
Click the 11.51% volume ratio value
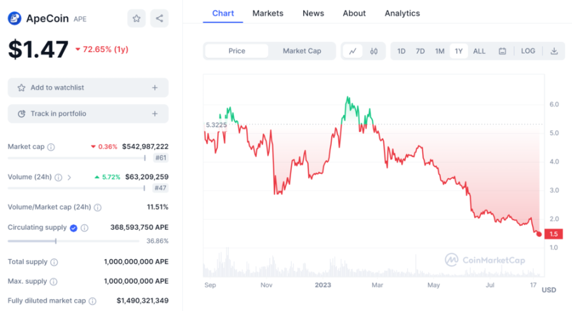pos(158,207)
